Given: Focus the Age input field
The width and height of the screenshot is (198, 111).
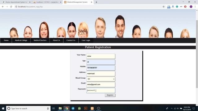Looking at the screenshot, I should 101,62.
